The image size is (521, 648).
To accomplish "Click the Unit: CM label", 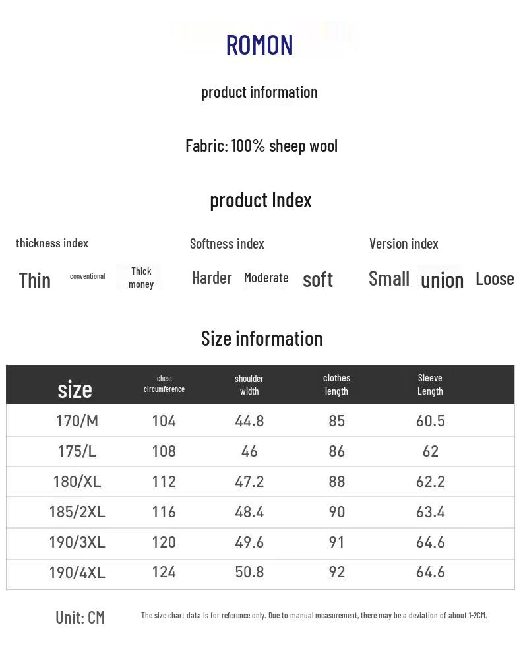I will pyautogui.click(x=80, y=617).
